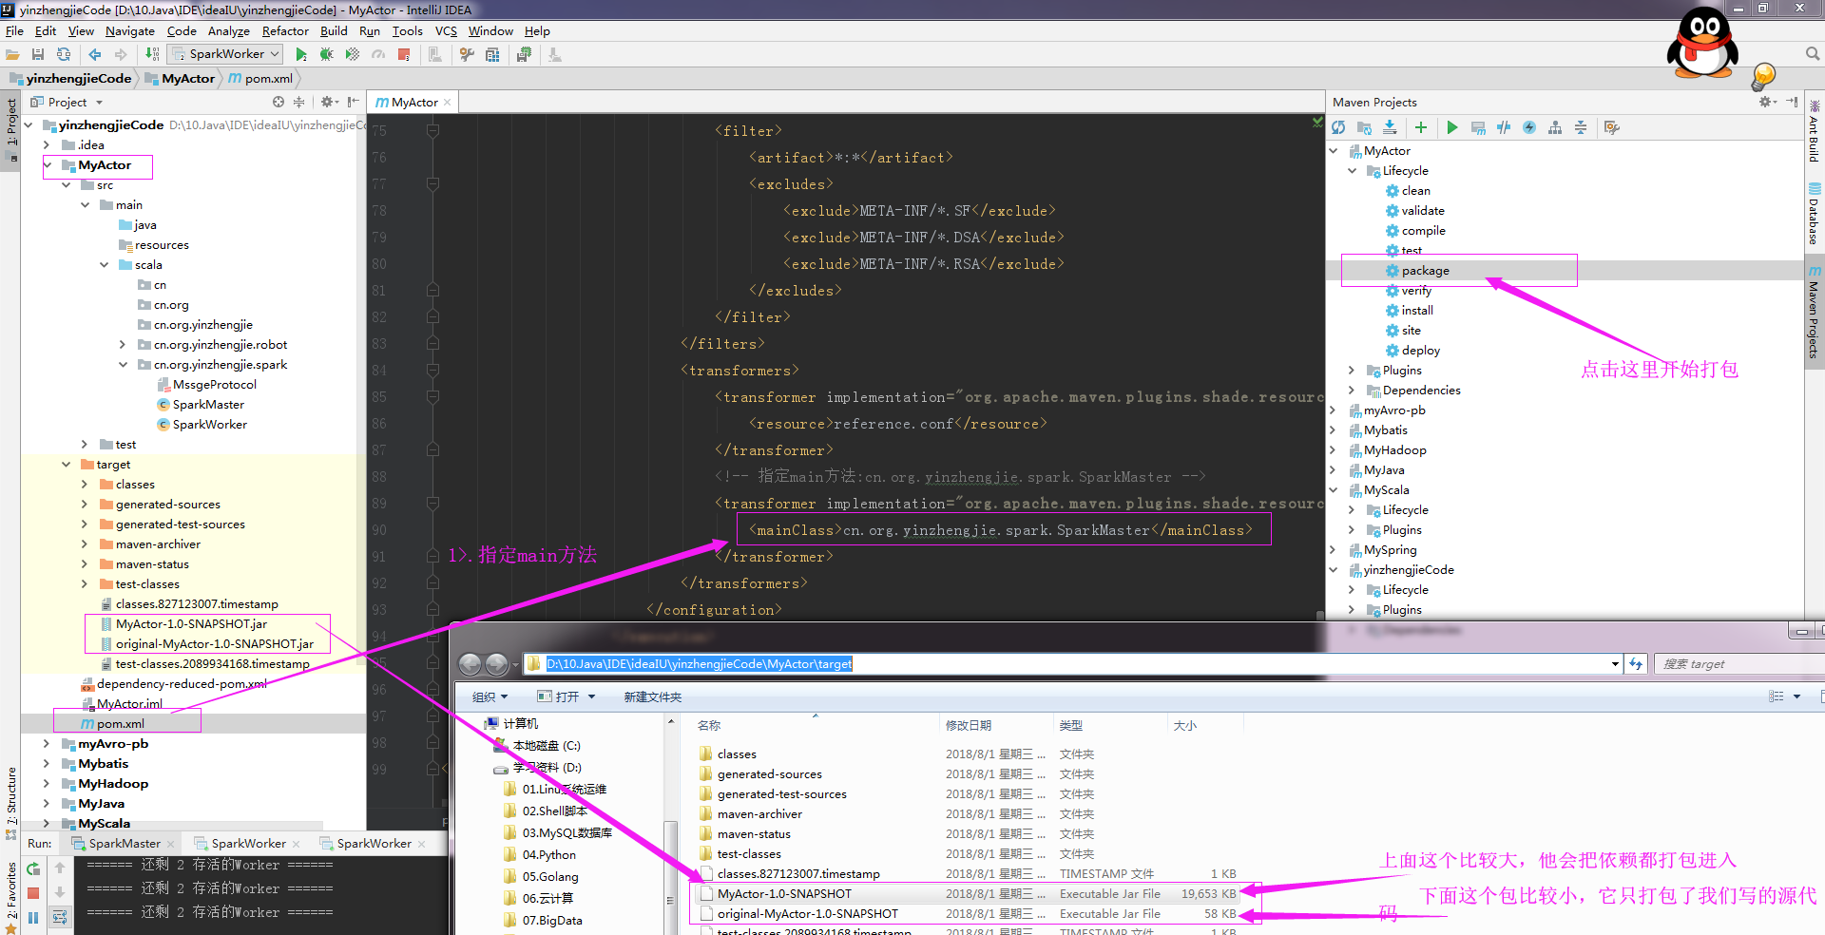Click the pom.xml breadcrumb
Viewport: 1825px width, 935px height.
[x=260, y=79]
